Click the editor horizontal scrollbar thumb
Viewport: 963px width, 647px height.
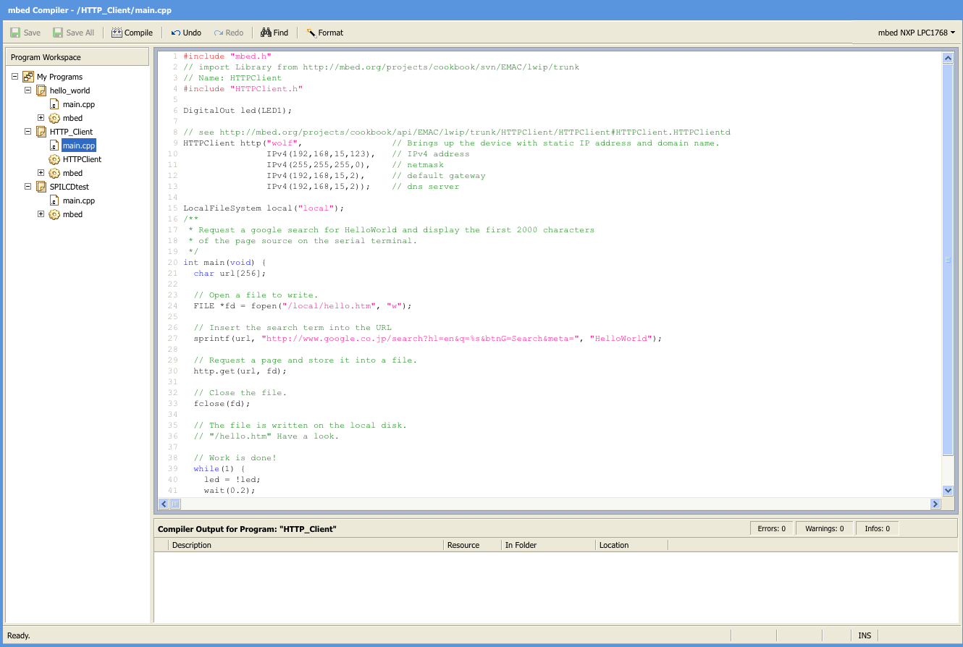click(x=175, y=504)
